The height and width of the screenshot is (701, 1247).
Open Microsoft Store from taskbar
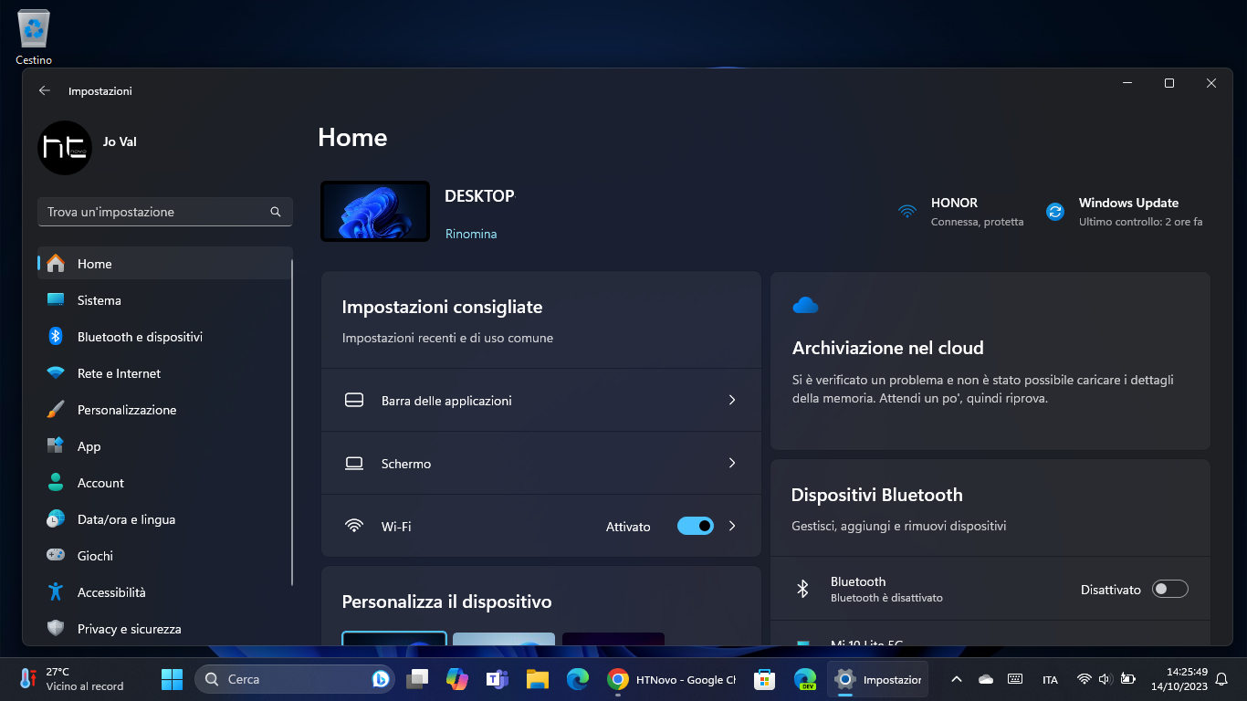(764, 679)
